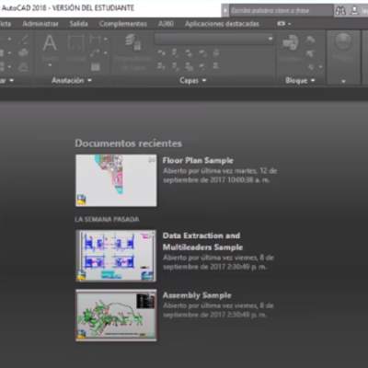Switch to the A360 ribbon tab

tap(166, 24)
